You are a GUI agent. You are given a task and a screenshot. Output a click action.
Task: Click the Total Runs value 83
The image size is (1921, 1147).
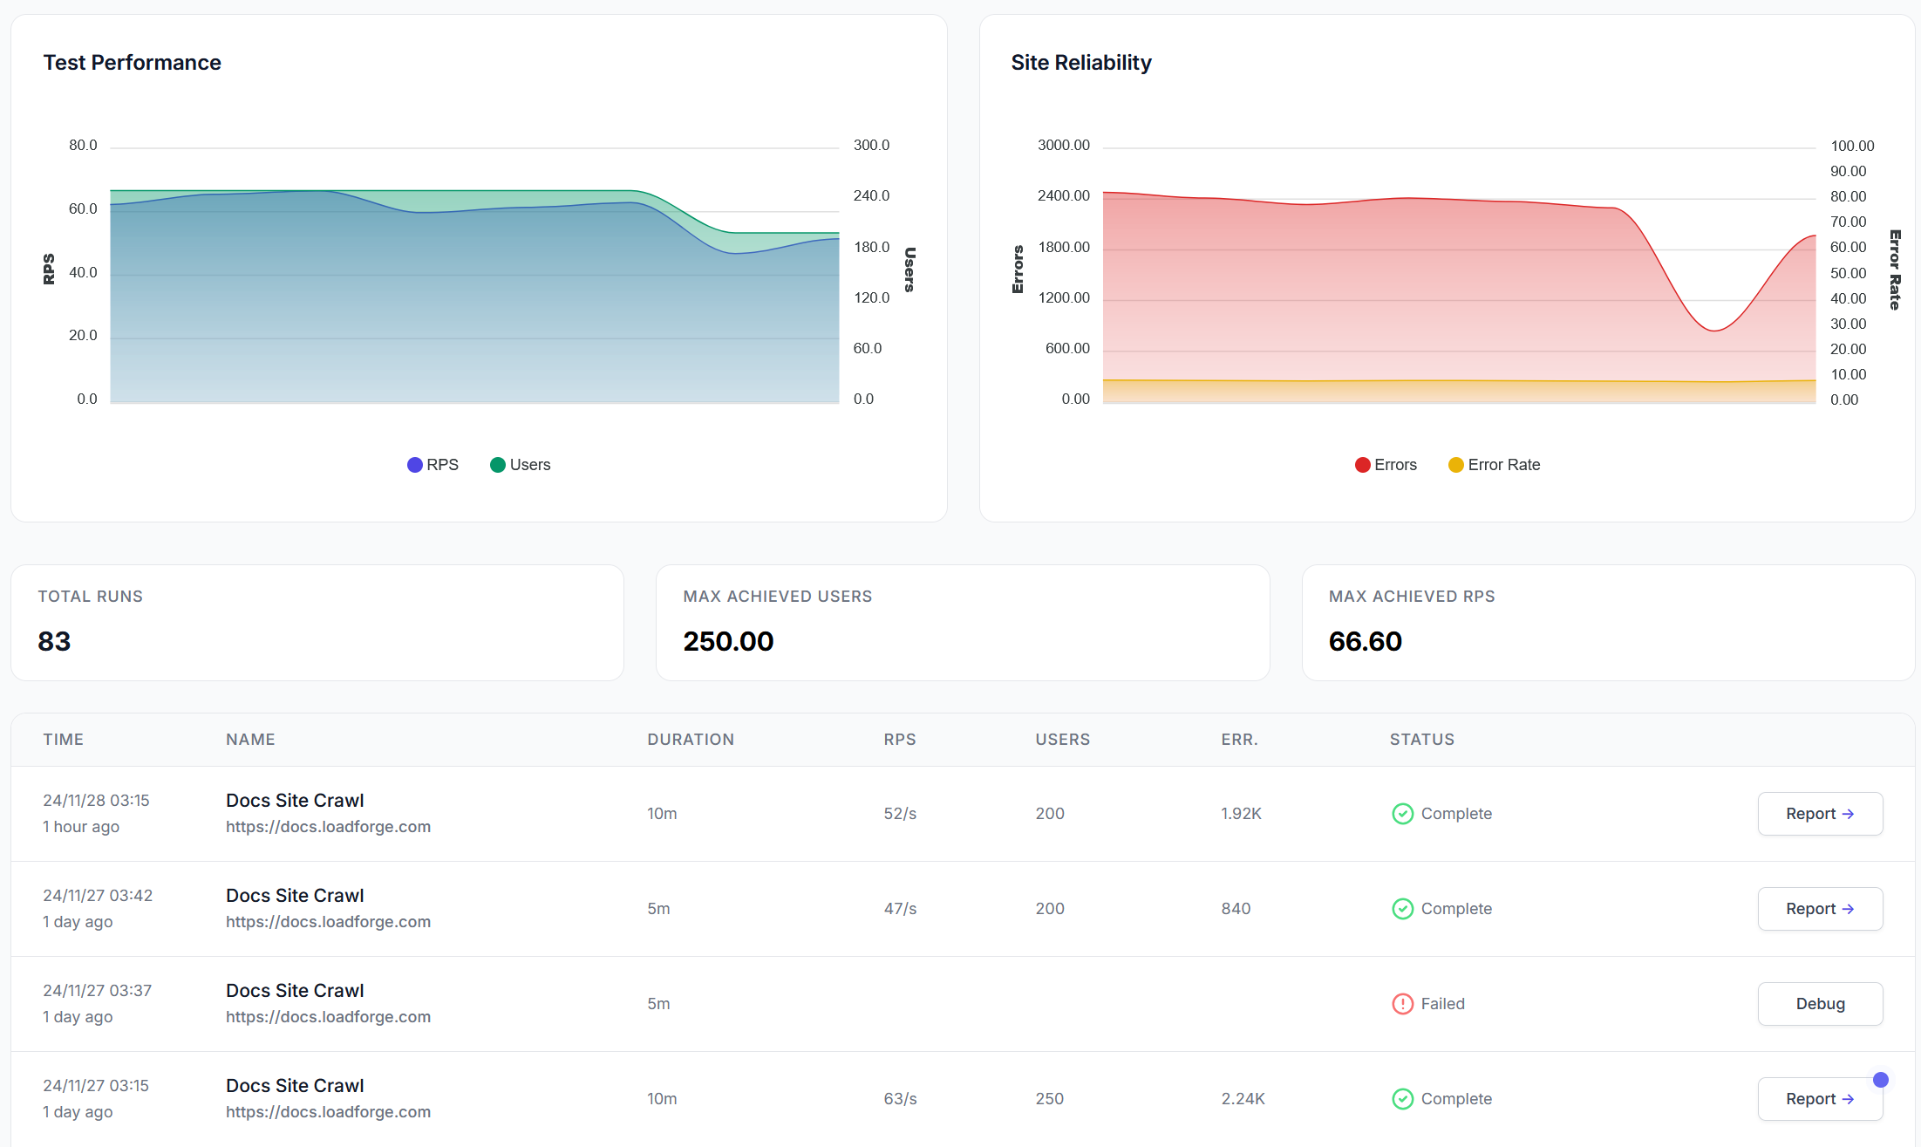click(x=54, y=641)
